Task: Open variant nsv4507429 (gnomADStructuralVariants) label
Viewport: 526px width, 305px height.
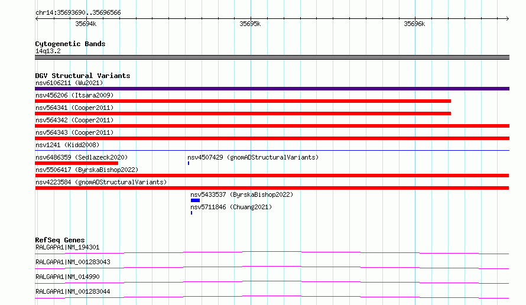Action: tap(253, 157)
